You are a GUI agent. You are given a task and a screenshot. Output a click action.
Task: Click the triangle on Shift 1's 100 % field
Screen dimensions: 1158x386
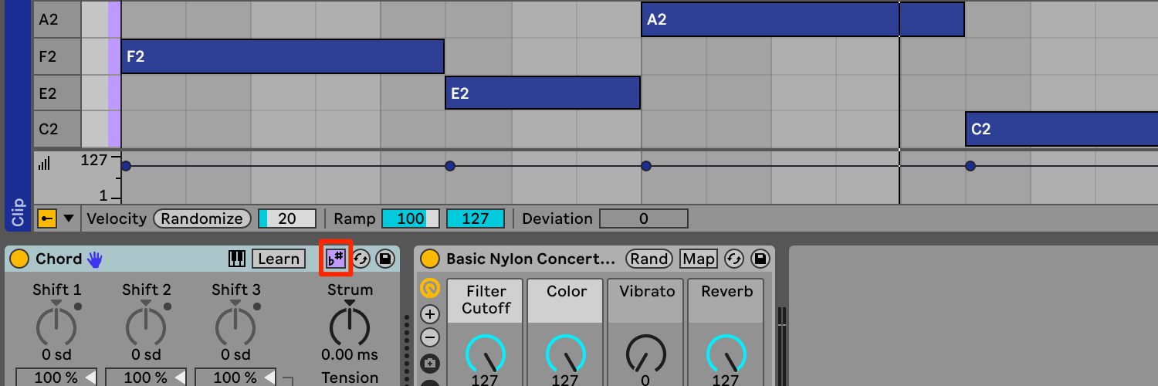coord(90,378)
